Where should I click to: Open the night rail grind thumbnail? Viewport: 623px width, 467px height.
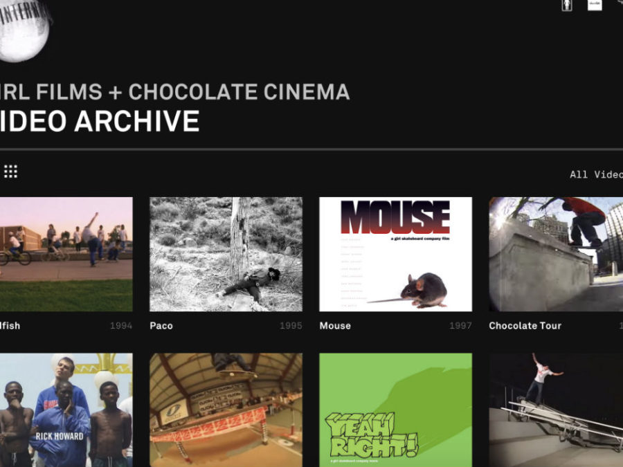pos(556,410)
